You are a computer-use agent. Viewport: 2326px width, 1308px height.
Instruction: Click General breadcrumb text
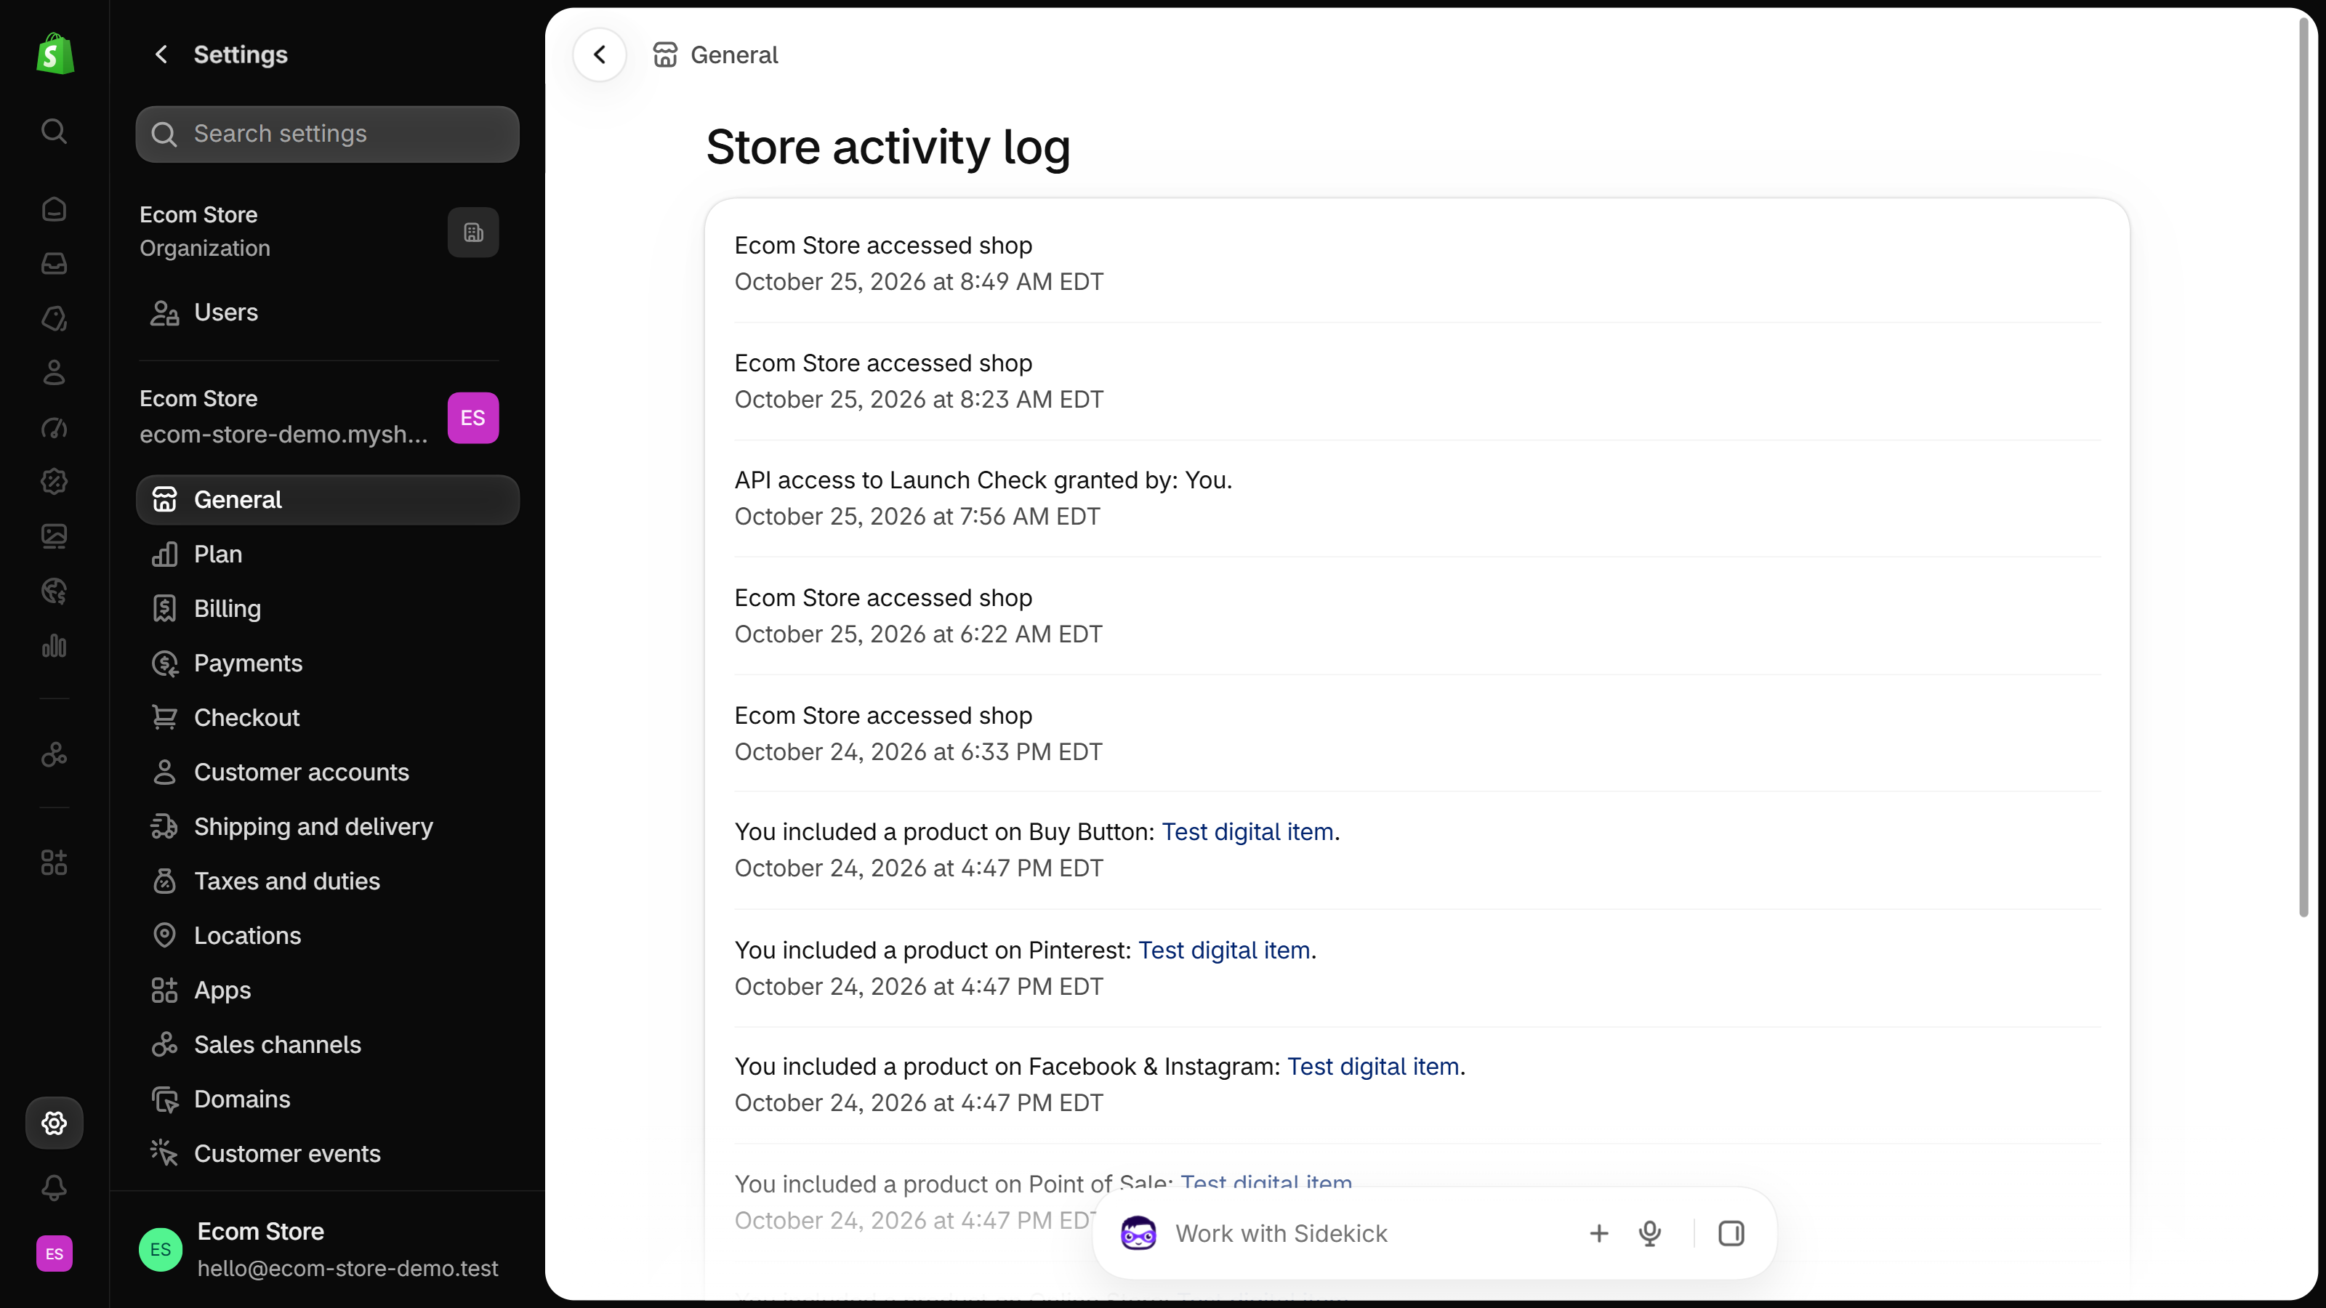(x=734, y=55)
